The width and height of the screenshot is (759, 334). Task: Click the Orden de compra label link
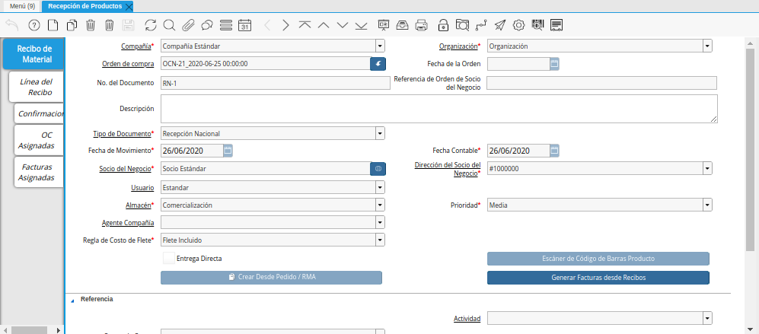[128, 63]
